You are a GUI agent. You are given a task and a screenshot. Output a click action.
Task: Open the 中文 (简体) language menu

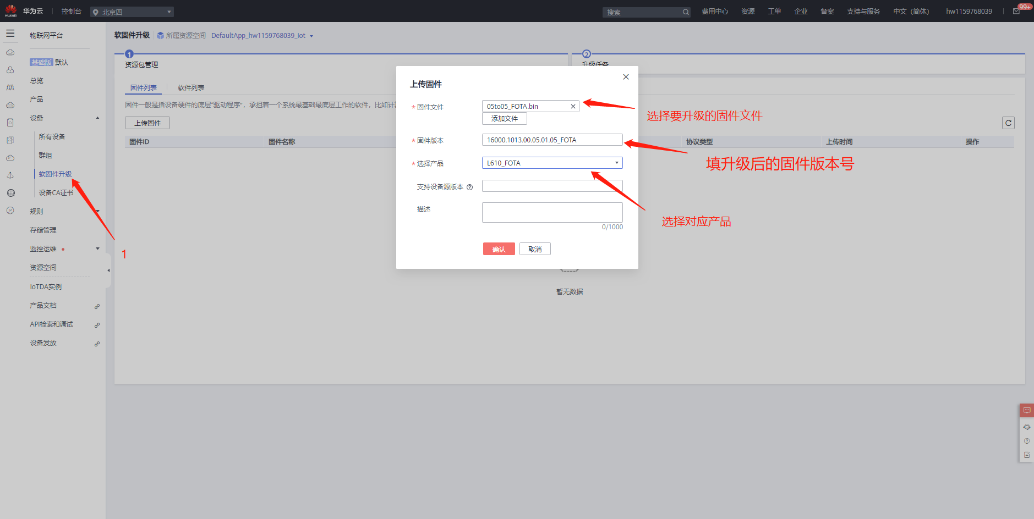[911, 12]
